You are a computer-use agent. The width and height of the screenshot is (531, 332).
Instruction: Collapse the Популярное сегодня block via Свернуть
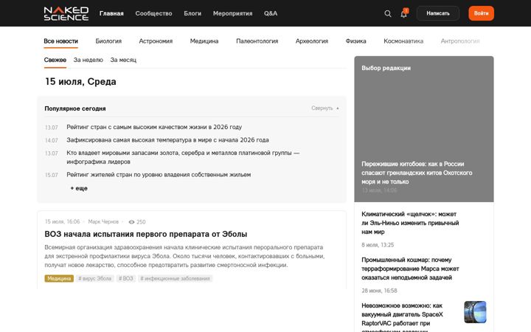point(324,108)
